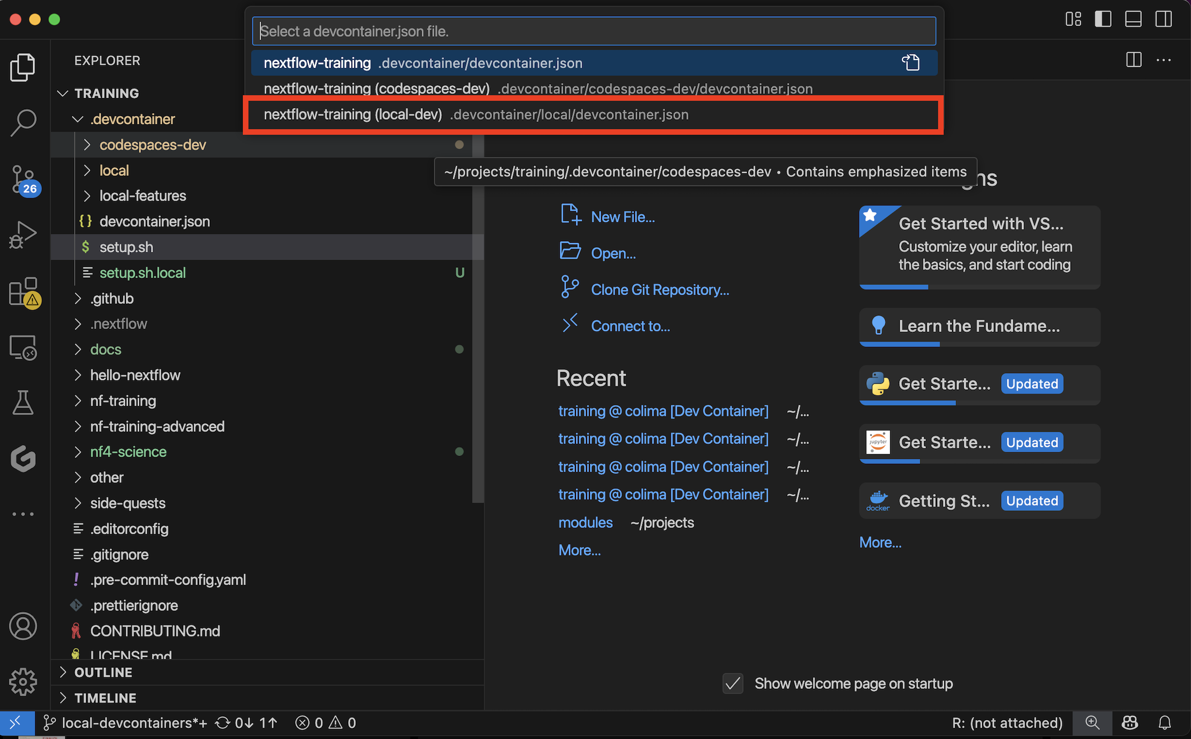Open notifications via the bell icon
This screenshot has height=739, width=1191.
pos(1165,723)
